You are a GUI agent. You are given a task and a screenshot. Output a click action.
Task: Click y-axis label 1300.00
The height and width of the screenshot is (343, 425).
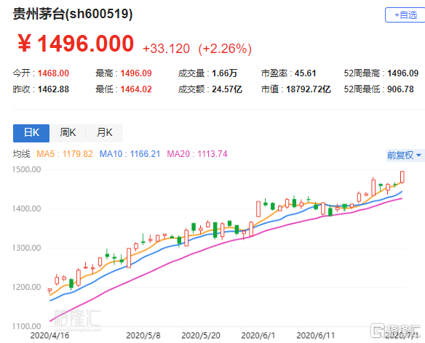[26, 248]
